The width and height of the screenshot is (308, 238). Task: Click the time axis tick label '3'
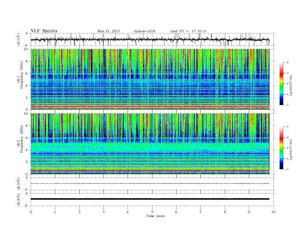tap(104, 212)
